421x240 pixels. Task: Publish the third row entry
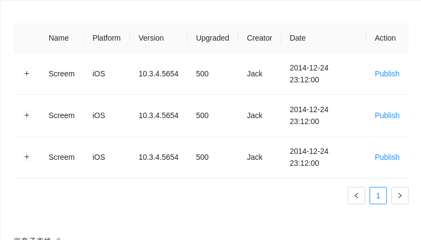(387, 157)
